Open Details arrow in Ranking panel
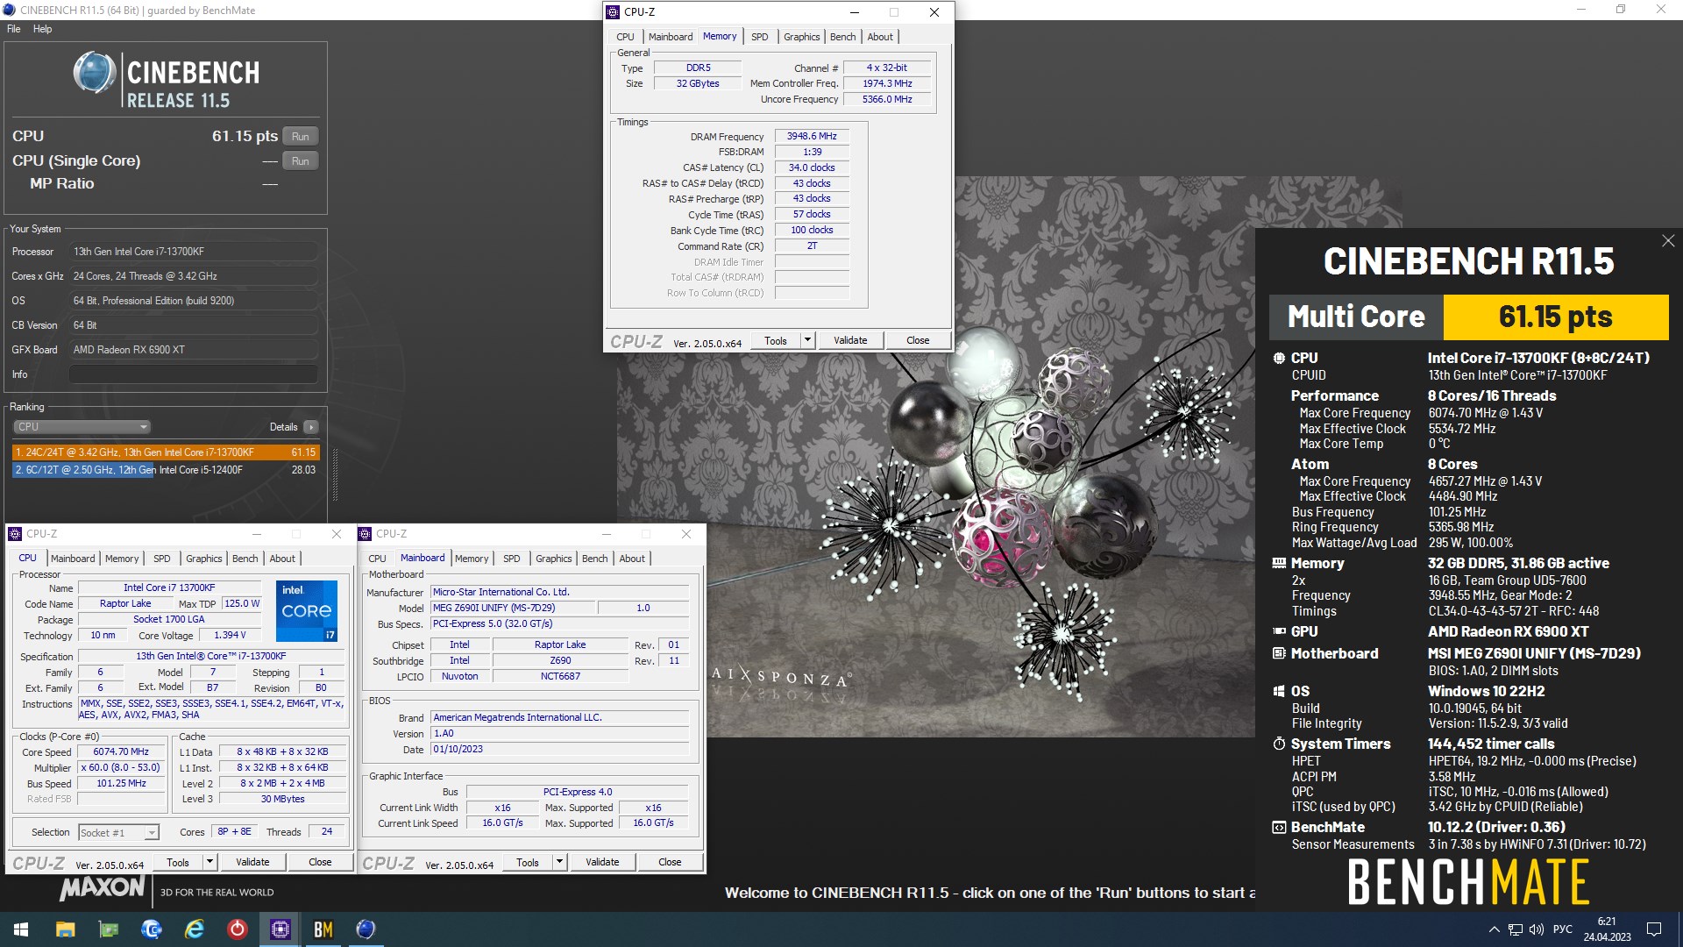The height and width of the screenshot is (947, 1683). [x=311, y=427]
